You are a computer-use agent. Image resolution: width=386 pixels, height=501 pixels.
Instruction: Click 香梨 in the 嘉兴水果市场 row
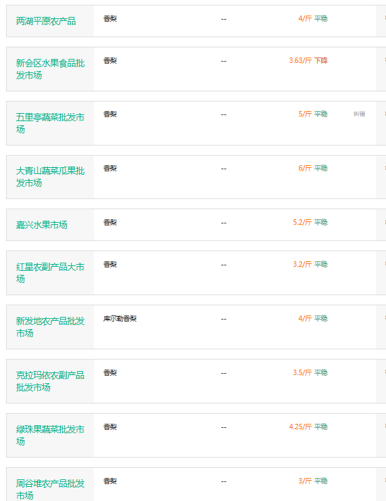point(110,222)
